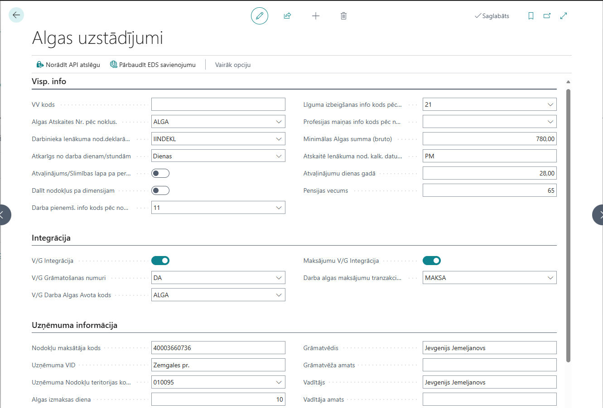
Task: Click scrollbar up arrow
Action: point(568,82)
